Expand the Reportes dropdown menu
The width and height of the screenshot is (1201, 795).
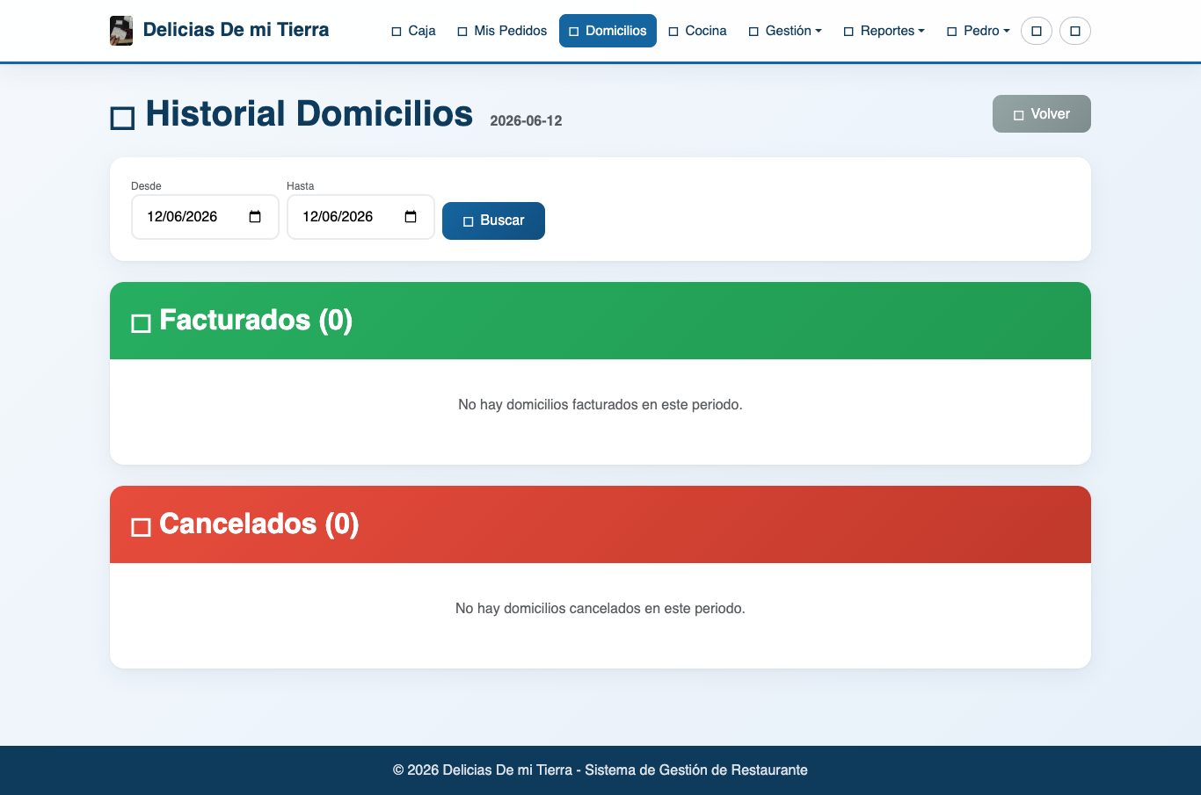884,31
